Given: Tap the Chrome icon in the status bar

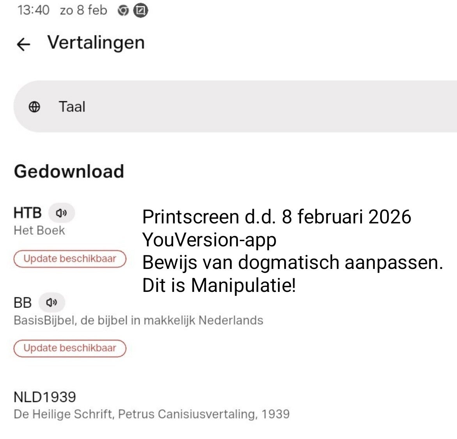Looking at the screenshot, I should [123, 11].
